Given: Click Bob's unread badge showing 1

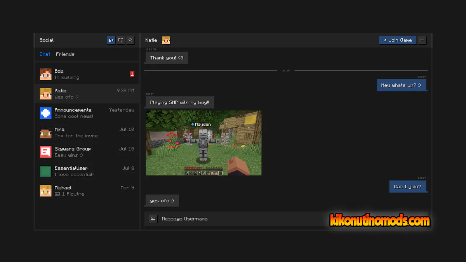Looking at the screenshot, I should coord(132,74).
